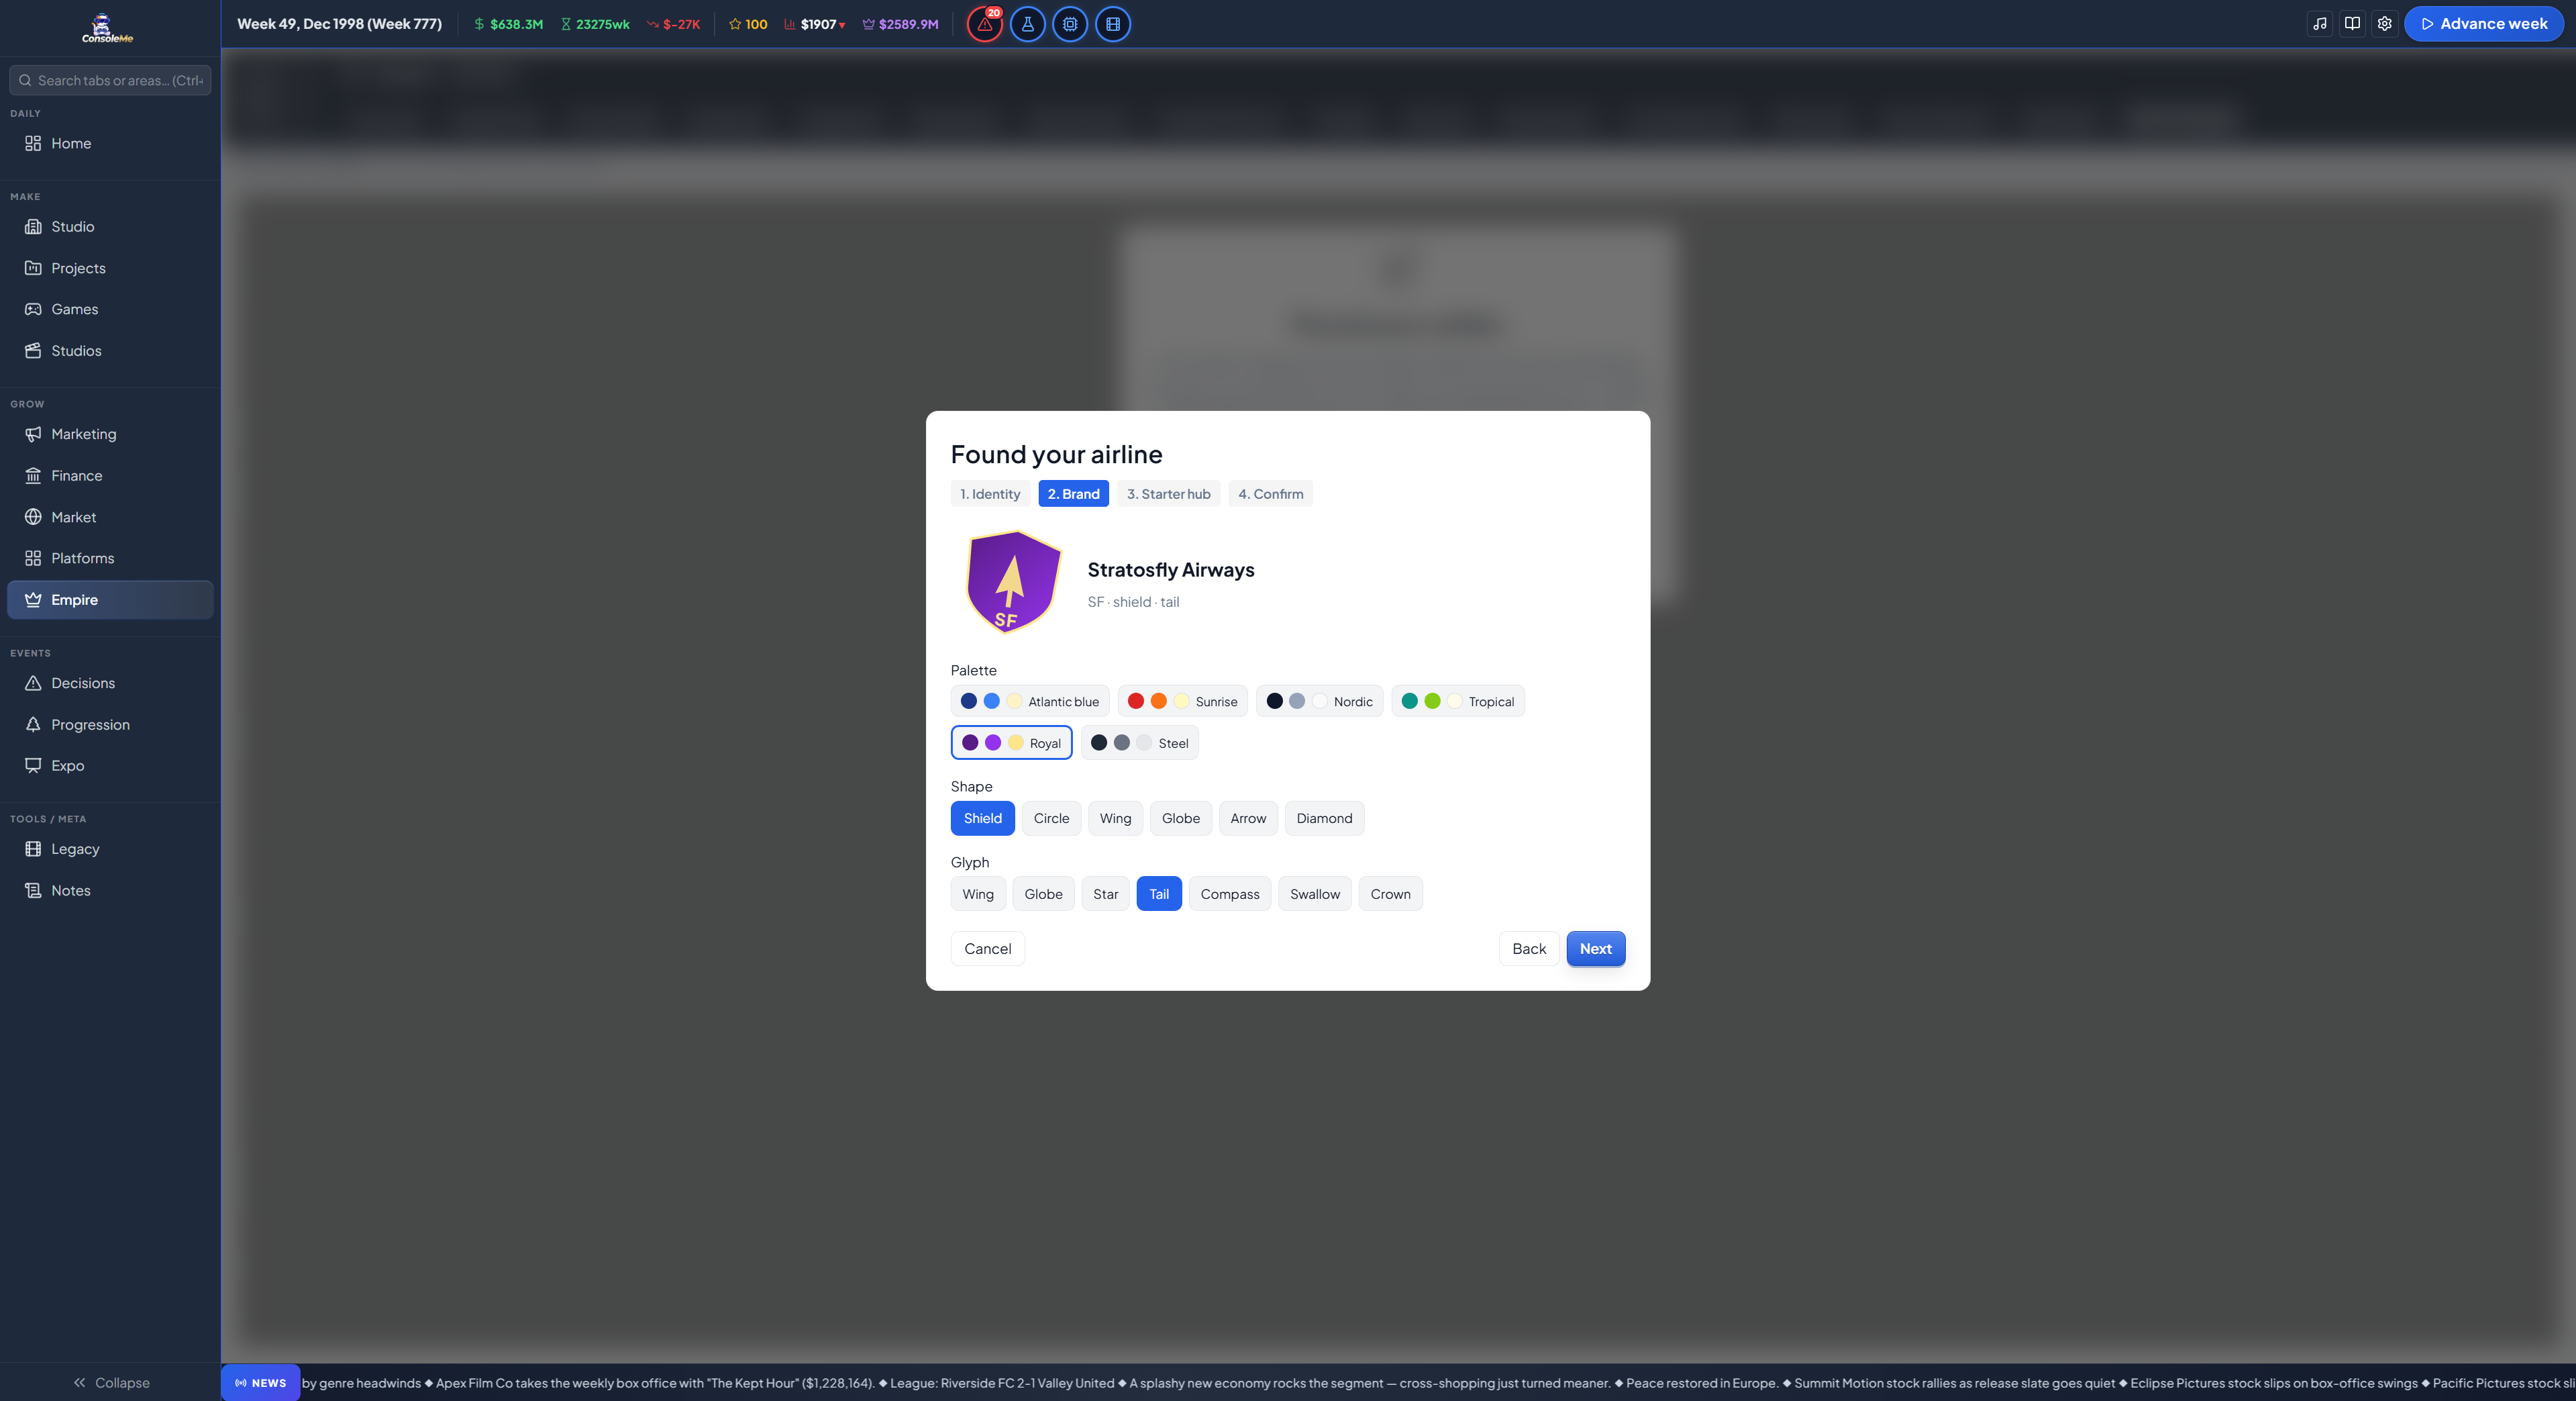Click the ConsoleMe logo
The height and width of the screenshot is (1401, 2576).
tap(108, 28)
